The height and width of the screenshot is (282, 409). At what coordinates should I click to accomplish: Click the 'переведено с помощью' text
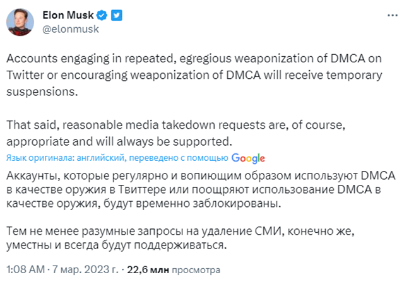179,158
